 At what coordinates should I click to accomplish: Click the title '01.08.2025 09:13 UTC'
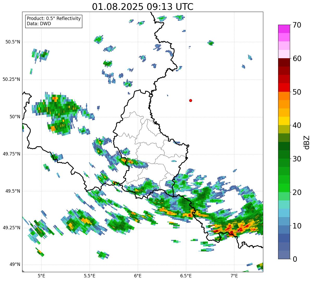143,7
